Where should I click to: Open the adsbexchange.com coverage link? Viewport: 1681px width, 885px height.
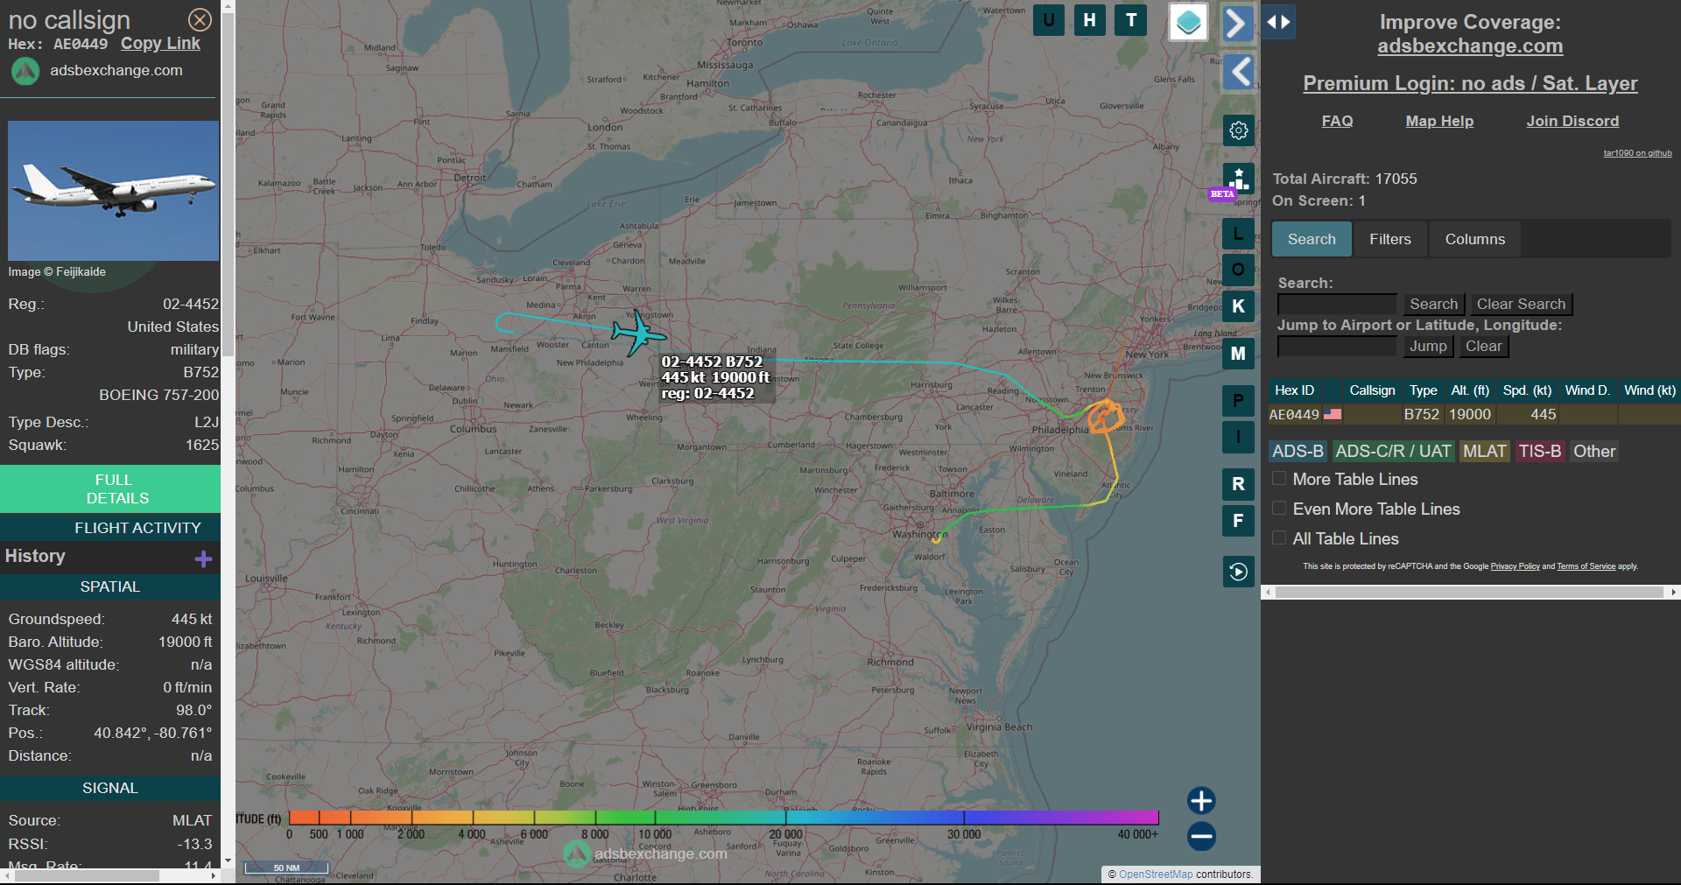[x=1470, y=46]
